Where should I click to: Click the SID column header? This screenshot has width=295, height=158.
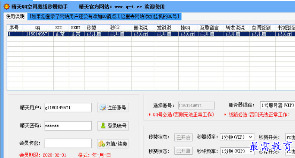point(61,28)
